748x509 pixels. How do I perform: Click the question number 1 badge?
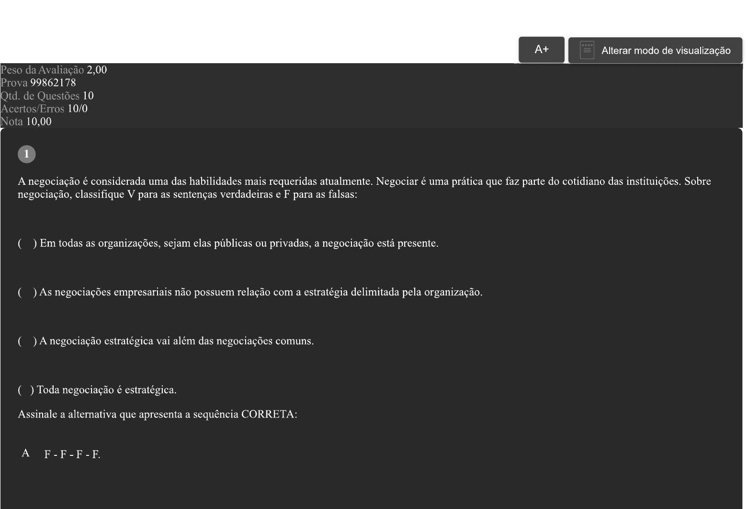click(x=27, y=154)
